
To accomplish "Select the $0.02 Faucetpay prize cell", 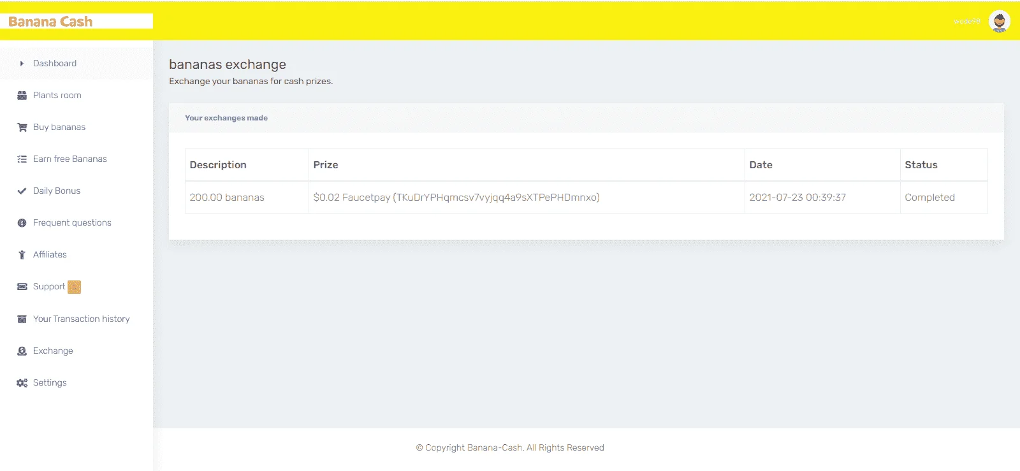I will 527,198.
